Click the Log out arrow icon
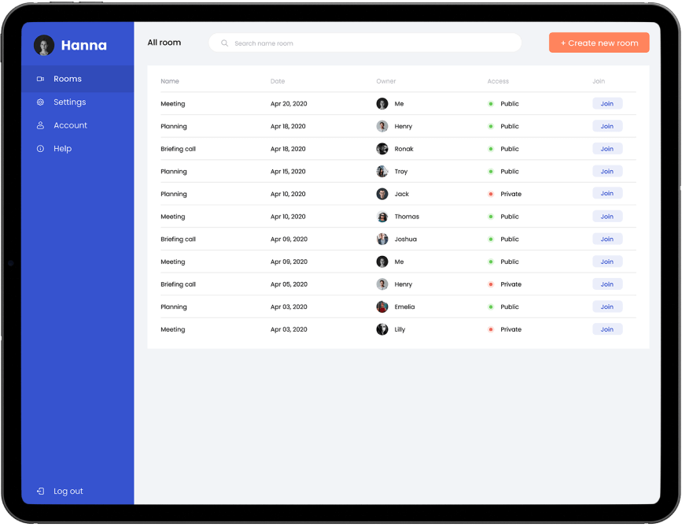The height and width of the screenshot is (527, 682). 40,492
